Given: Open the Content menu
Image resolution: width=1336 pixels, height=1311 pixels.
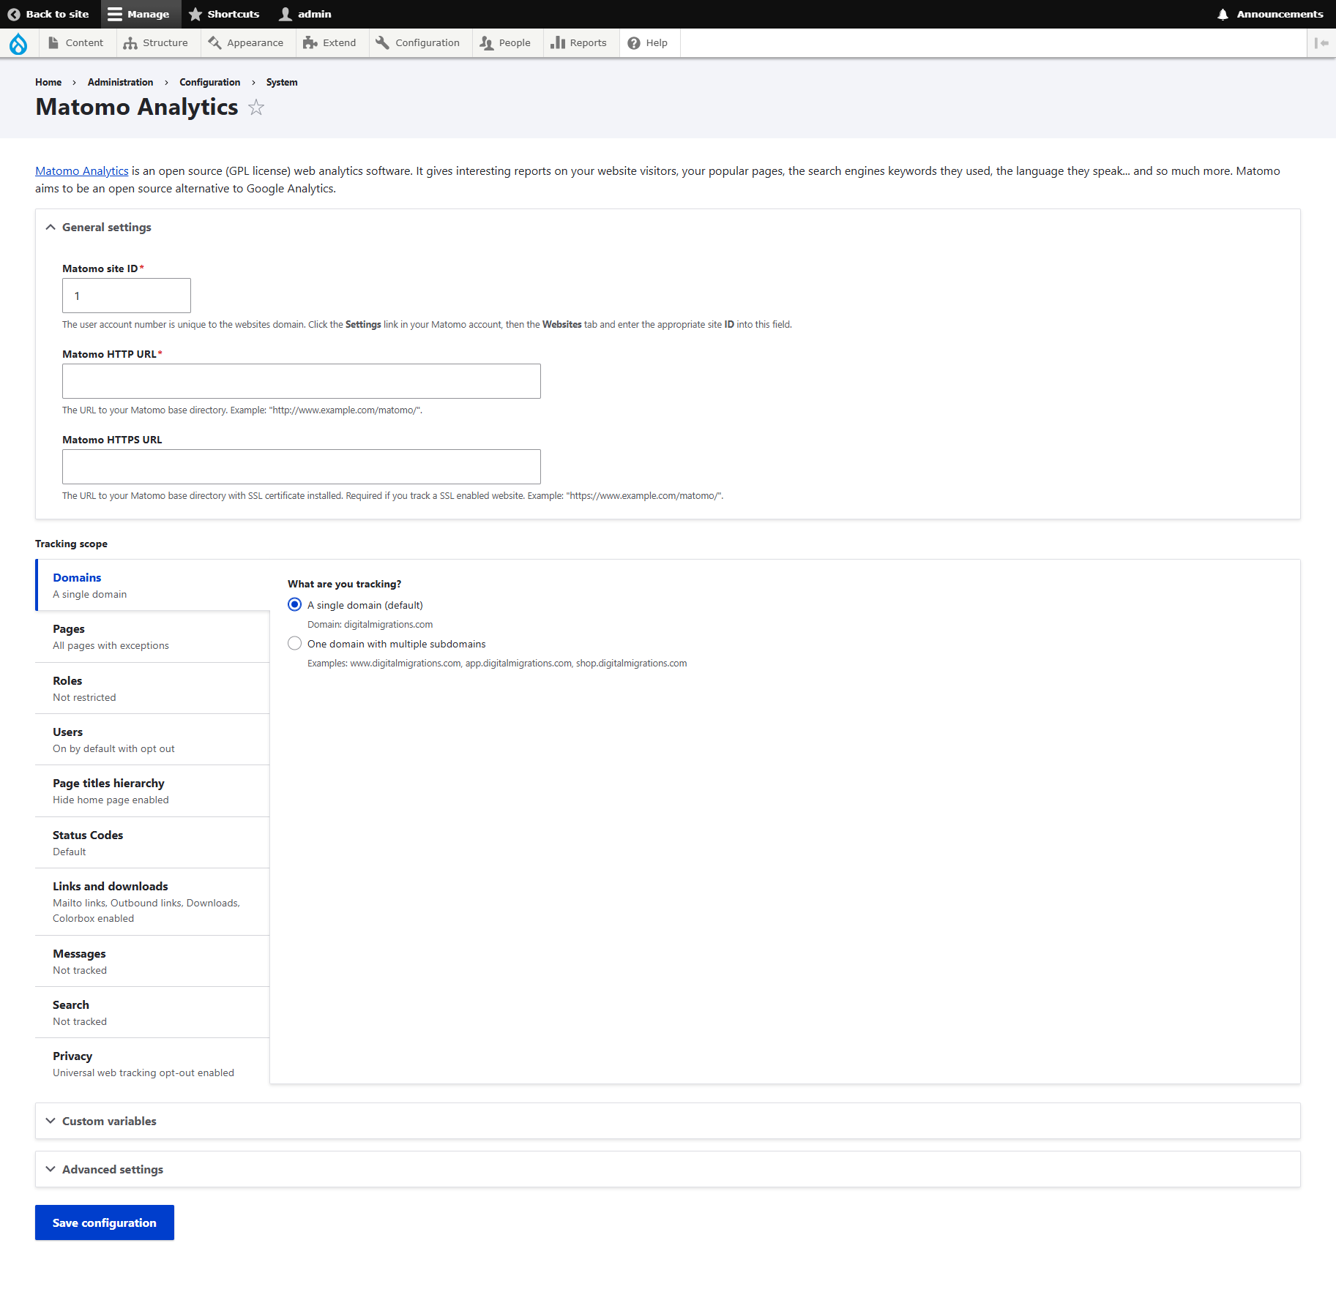Looking at the screenshot, I should 76,43.
